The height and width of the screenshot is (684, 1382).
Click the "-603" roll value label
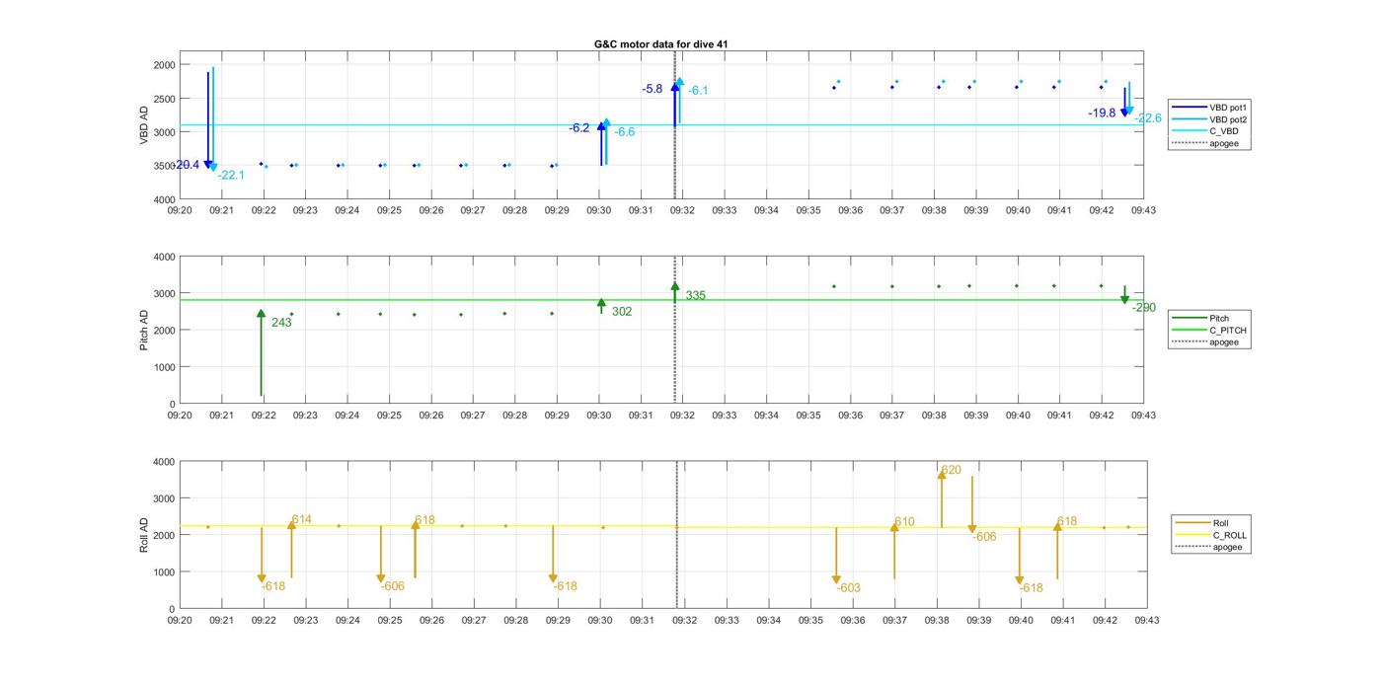click(x=848, y=588)
